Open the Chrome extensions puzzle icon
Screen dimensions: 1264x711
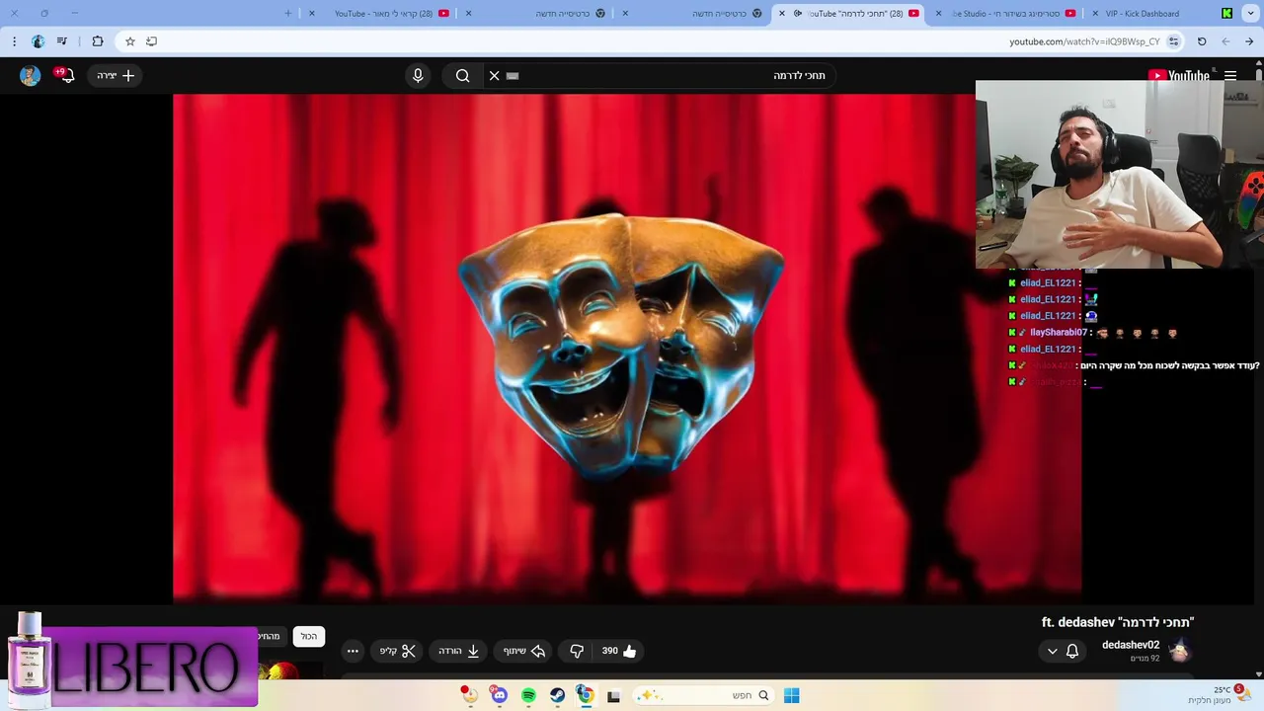pyautogui.click(x=97, y=41)
